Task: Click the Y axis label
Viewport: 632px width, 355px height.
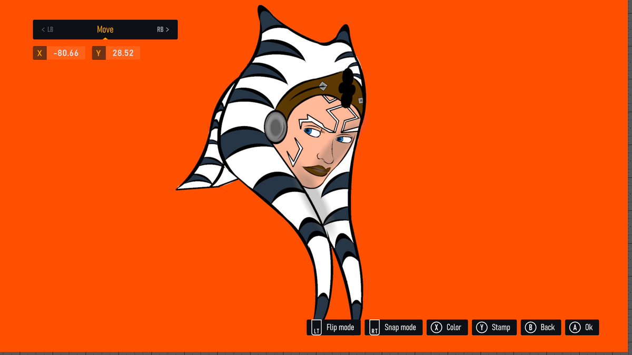Action: coord(98,53)
